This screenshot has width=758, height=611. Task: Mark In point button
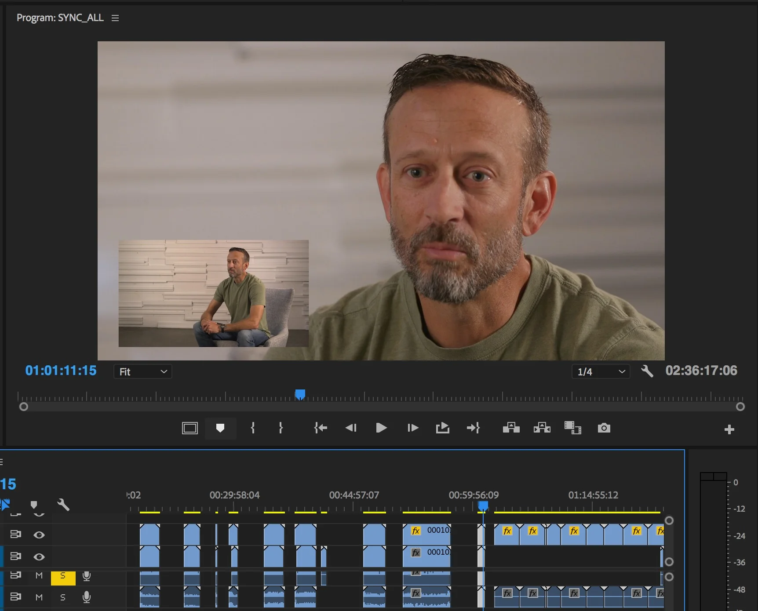253,428
